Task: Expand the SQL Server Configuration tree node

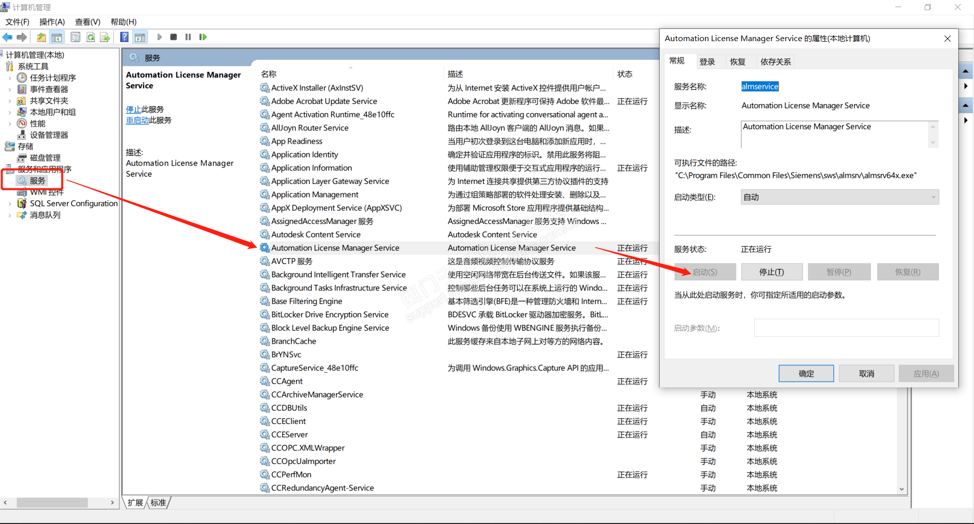Action: [x=10, y=204]
